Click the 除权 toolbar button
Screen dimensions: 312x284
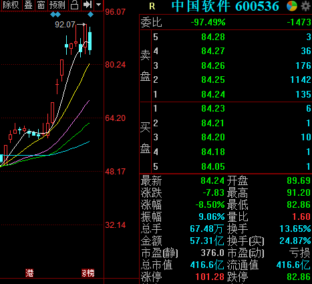(x=11, y=5)
